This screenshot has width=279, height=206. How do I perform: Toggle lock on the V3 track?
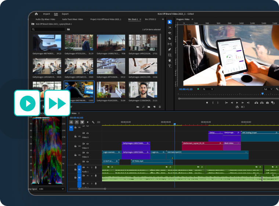[75, 155]
